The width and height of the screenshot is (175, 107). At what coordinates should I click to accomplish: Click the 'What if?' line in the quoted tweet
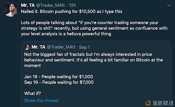32,93
